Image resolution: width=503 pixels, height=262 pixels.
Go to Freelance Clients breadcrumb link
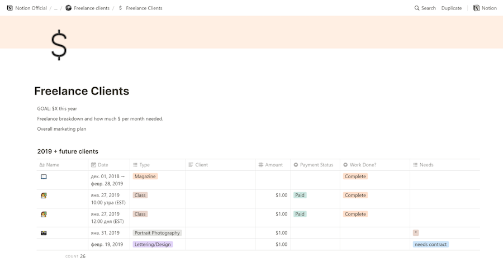[144, 8]
